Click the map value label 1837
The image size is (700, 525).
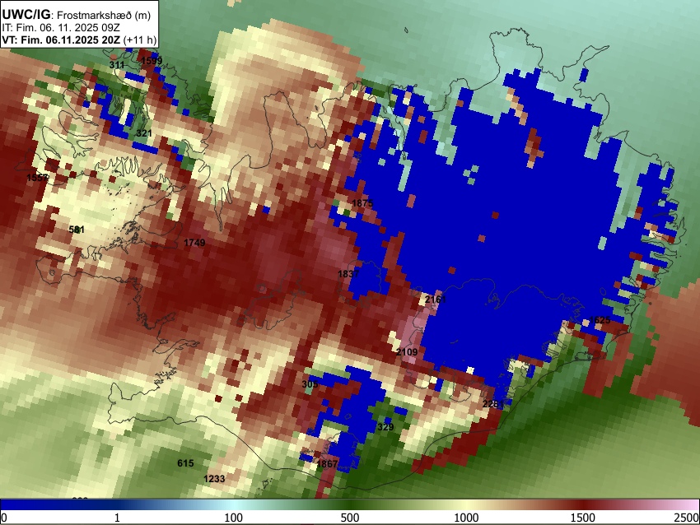(348, 273)
